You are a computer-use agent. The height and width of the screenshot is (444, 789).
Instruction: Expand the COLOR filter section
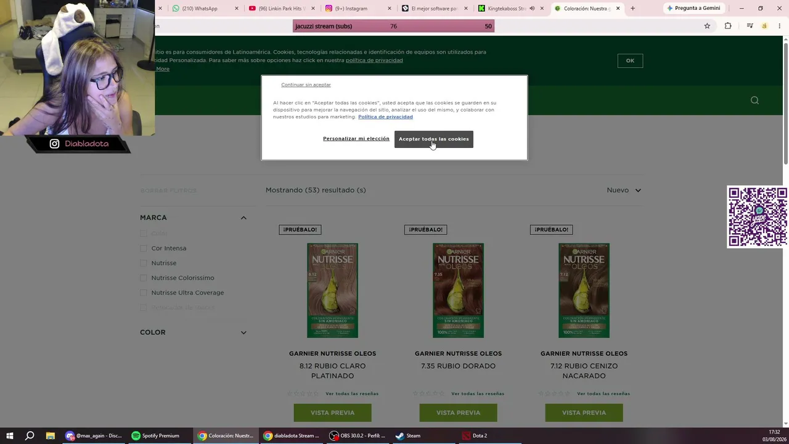243,332
